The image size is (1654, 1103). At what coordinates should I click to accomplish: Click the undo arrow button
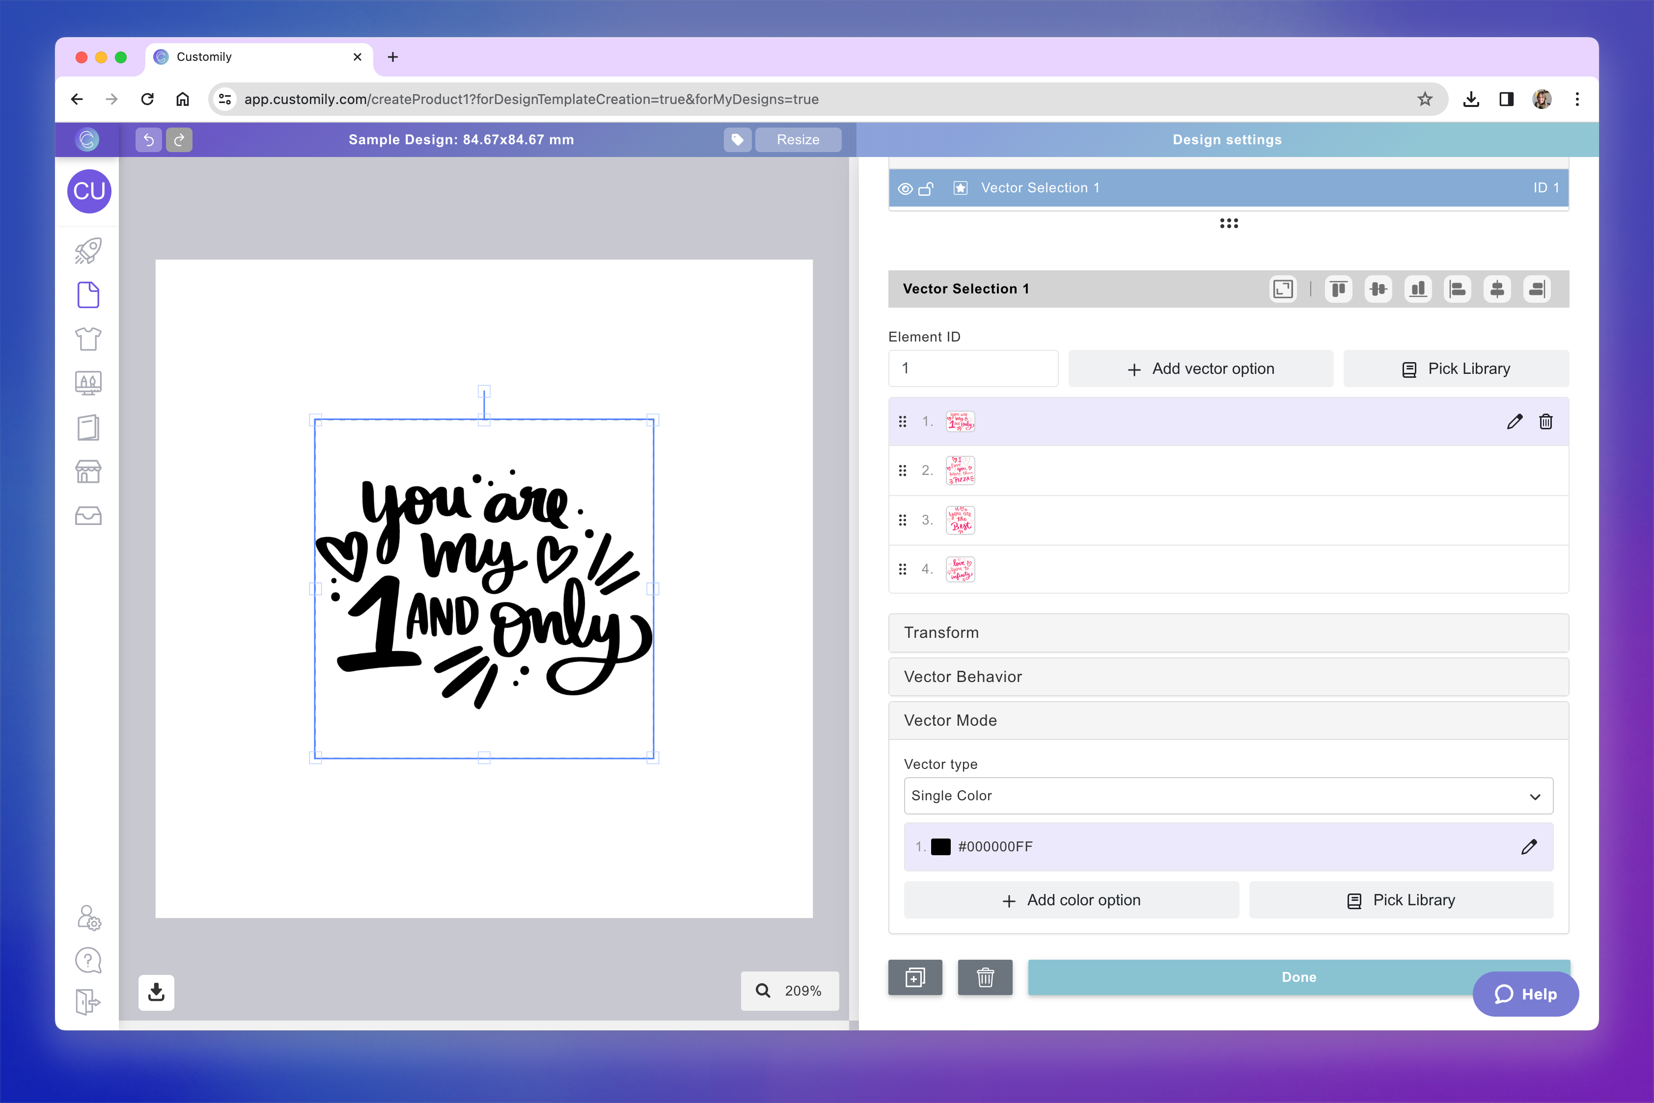149,139
